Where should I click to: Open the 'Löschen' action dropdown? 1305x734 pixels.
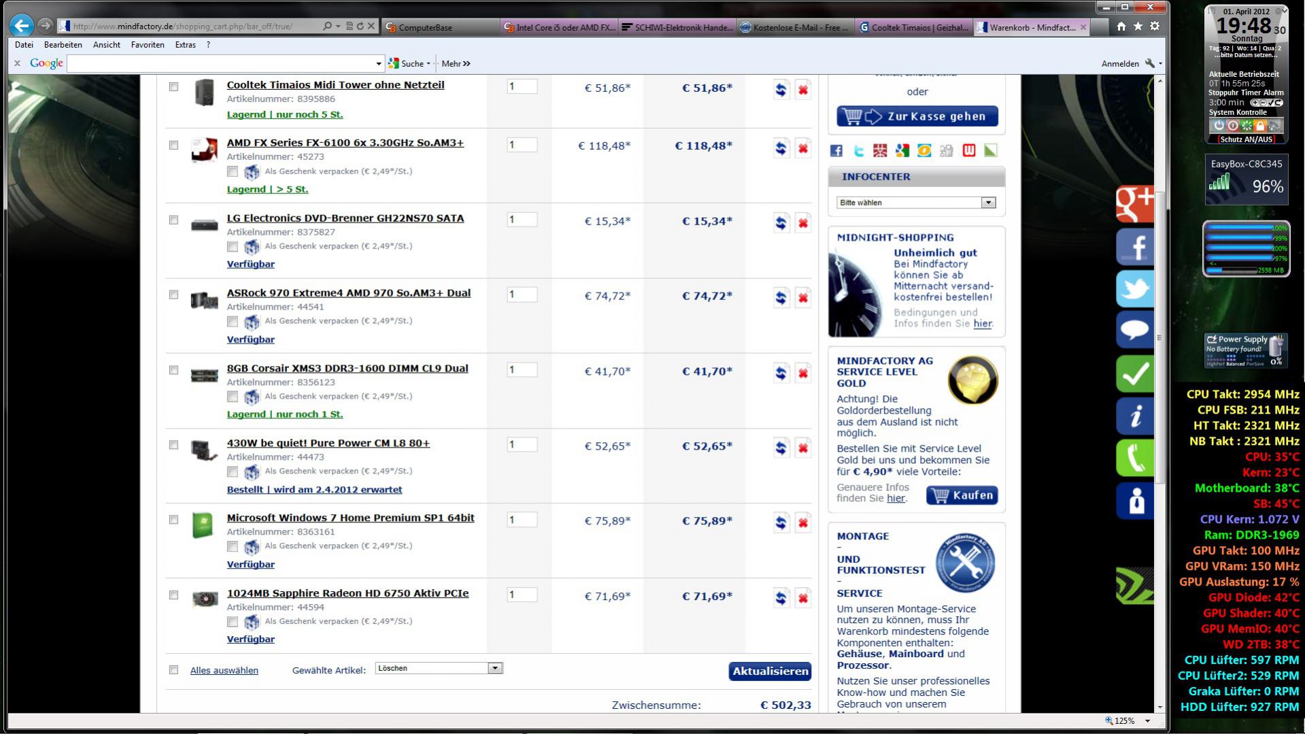pos(439,668)
